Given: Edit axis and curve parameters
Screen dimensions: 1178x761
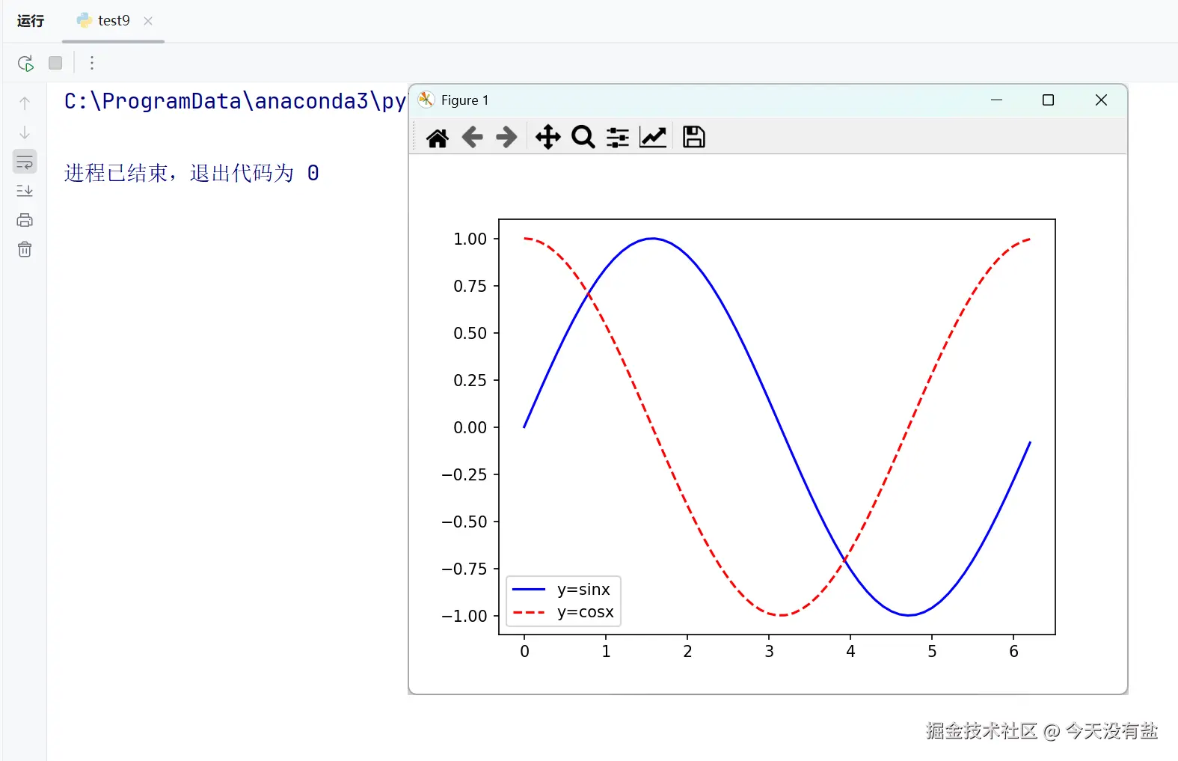Looking at the screenshot, I should (x=653, y=138).
